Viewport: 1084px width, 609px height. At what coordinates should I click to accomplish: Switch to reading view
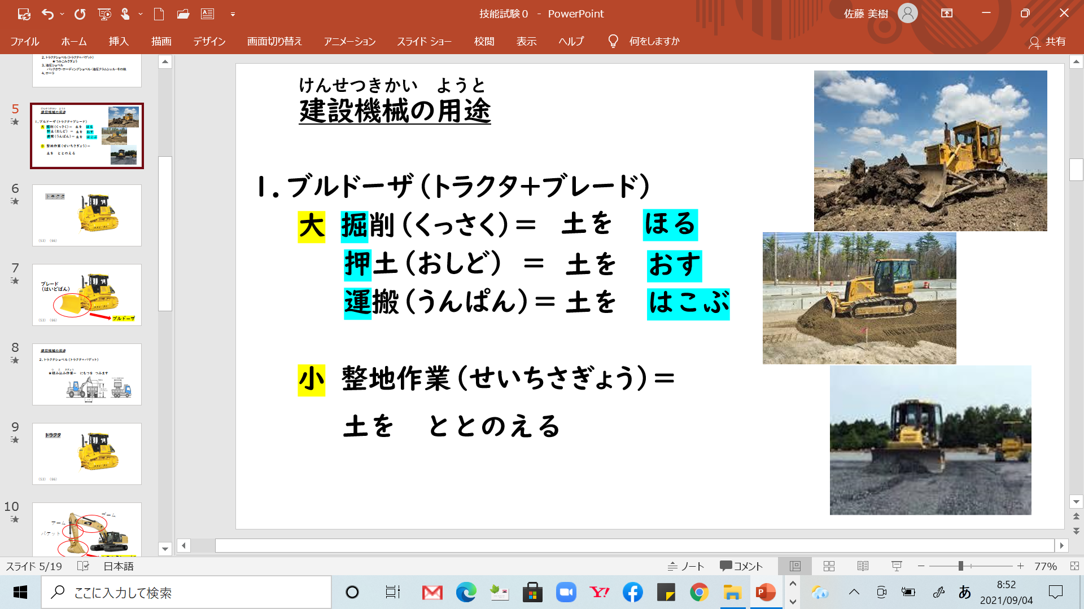point(863,566)
